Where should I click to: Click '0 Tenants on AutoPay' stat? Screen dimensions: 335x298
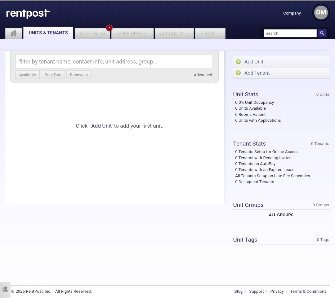255,164
